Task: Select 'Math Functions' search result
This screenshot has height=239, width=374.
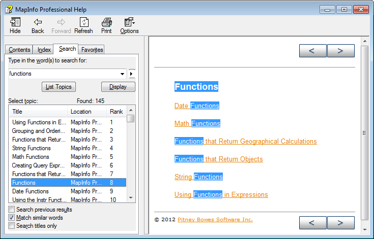Action: click(69, 157)
